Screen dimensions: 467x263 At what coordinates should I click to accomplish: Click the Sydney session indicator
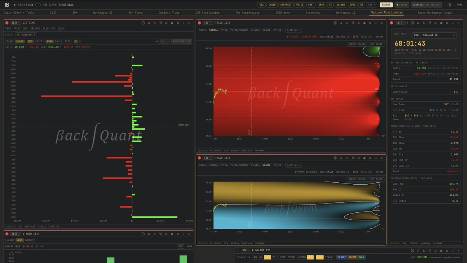click(x=402, y=5)
